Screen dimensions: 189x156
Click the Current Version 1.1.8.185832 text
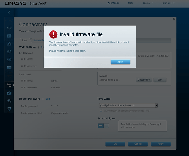tap(154, 56)
